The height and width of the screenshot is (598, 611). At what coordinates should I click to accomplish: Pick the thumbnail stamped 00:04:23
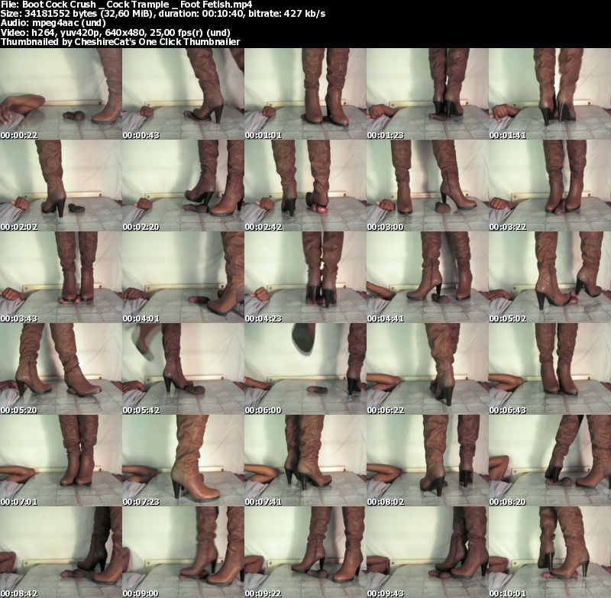click(x=305, y=277)
